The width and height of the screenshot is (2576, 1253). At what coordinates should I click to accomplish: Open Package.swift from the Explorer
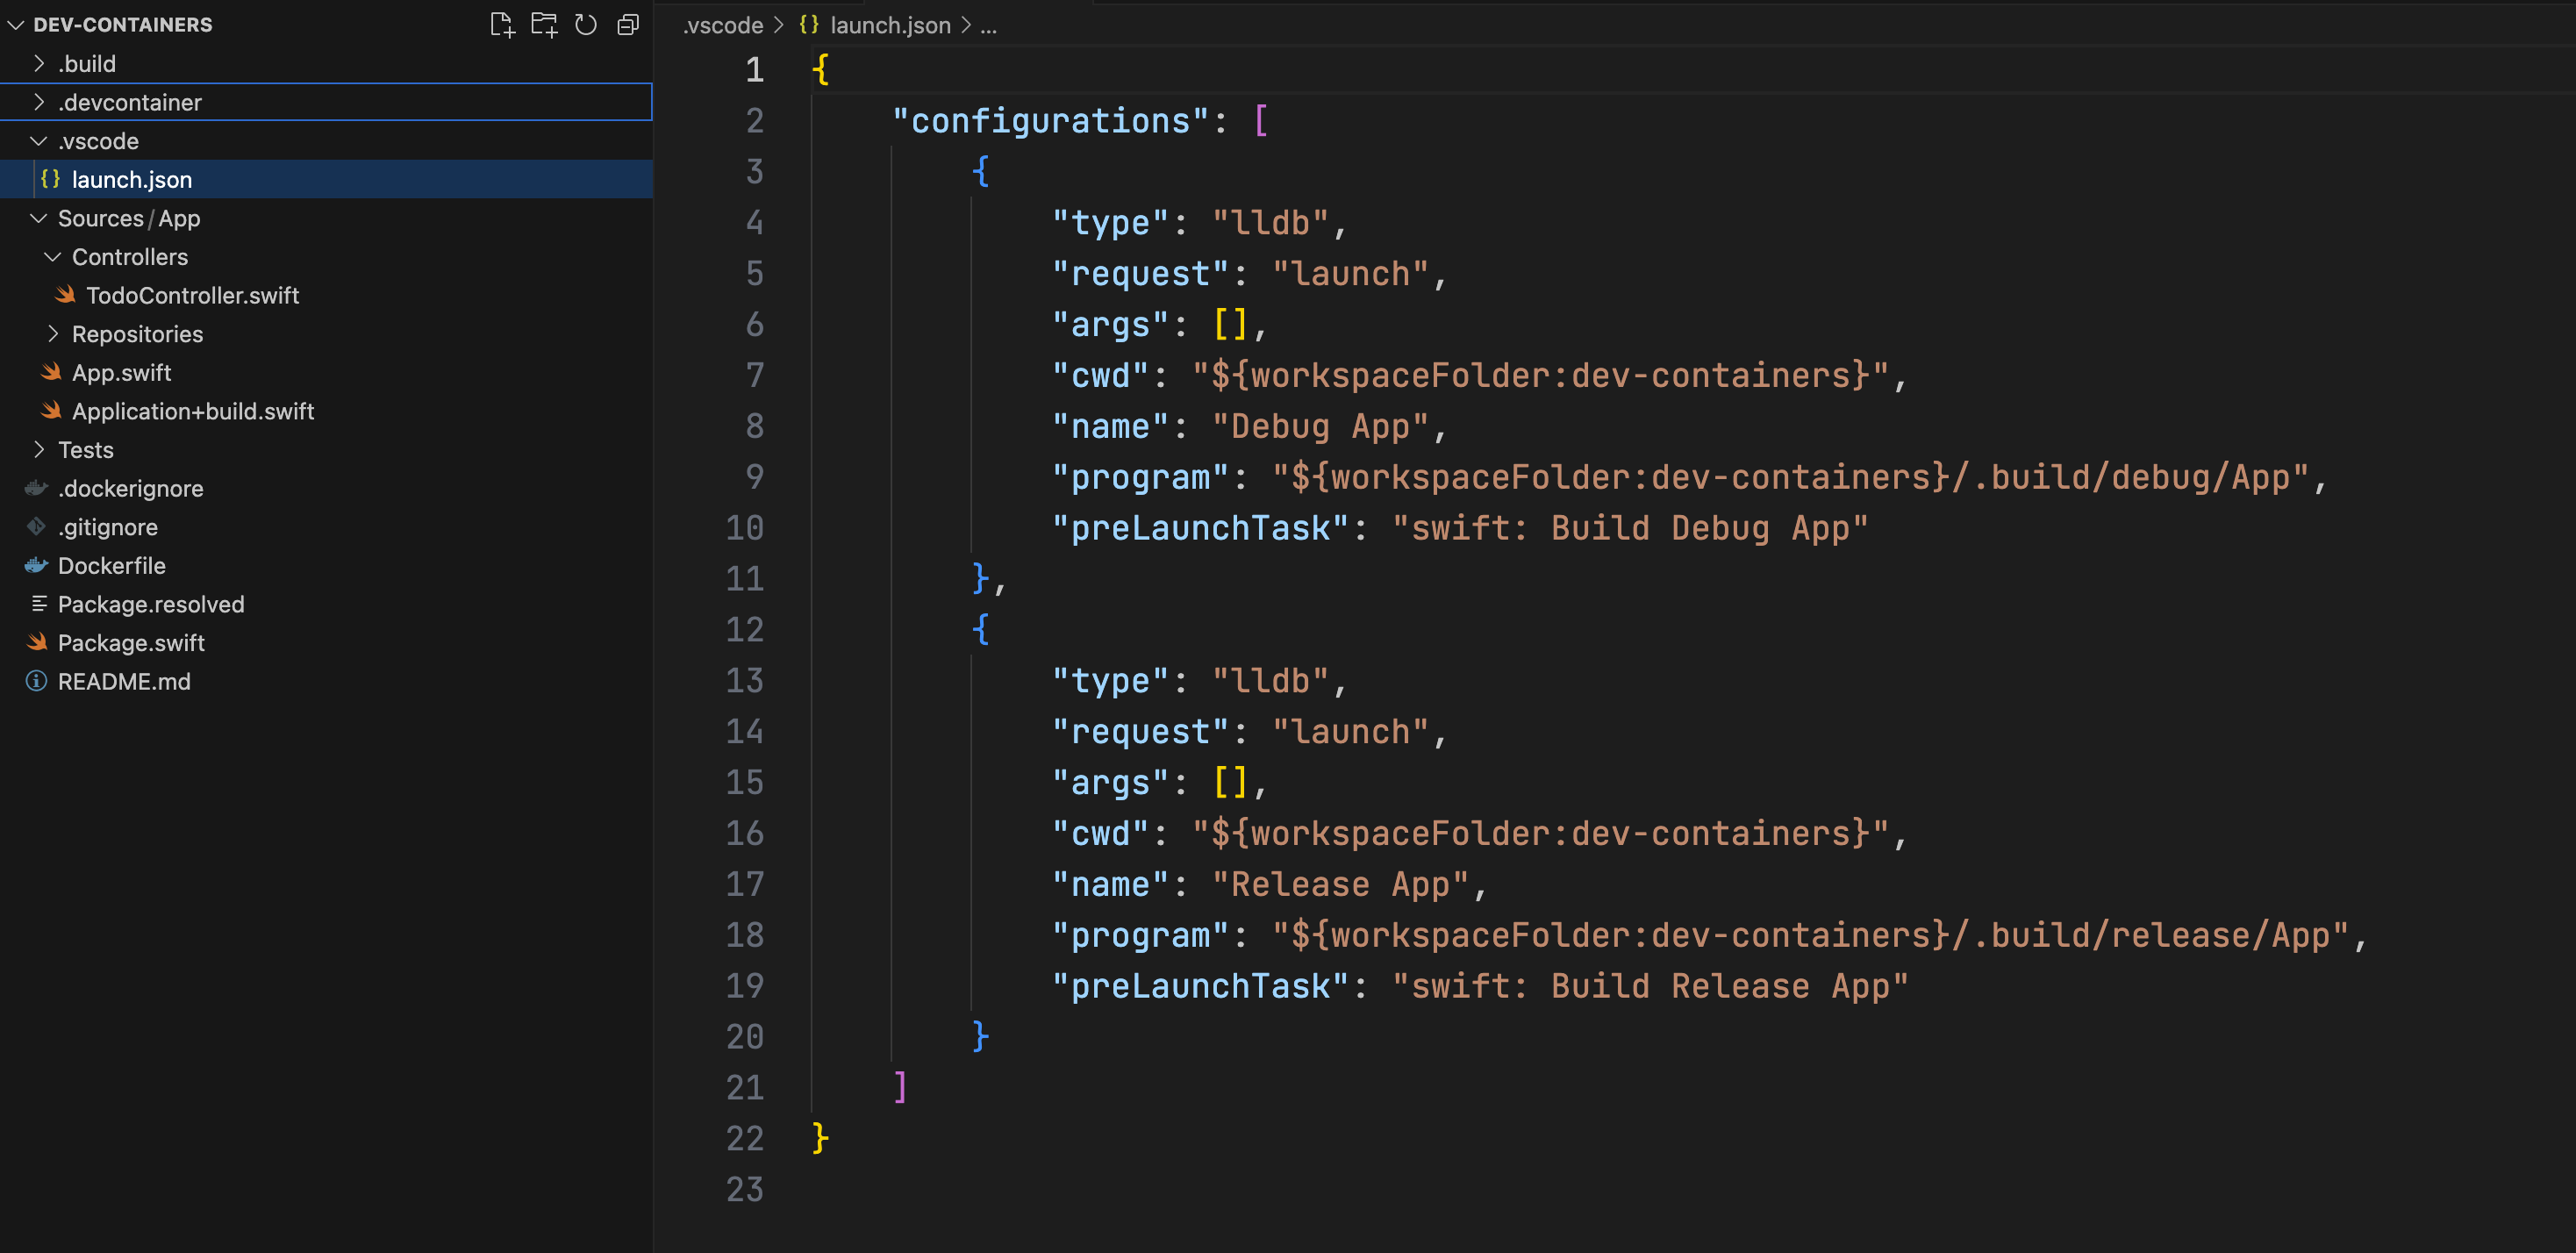tap(131, 643)
